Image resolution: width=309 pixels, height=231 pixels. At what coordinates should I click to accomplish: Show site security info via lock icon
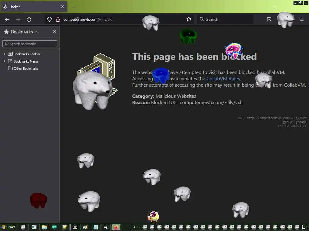pyautogui.click(x=58, y=19)
